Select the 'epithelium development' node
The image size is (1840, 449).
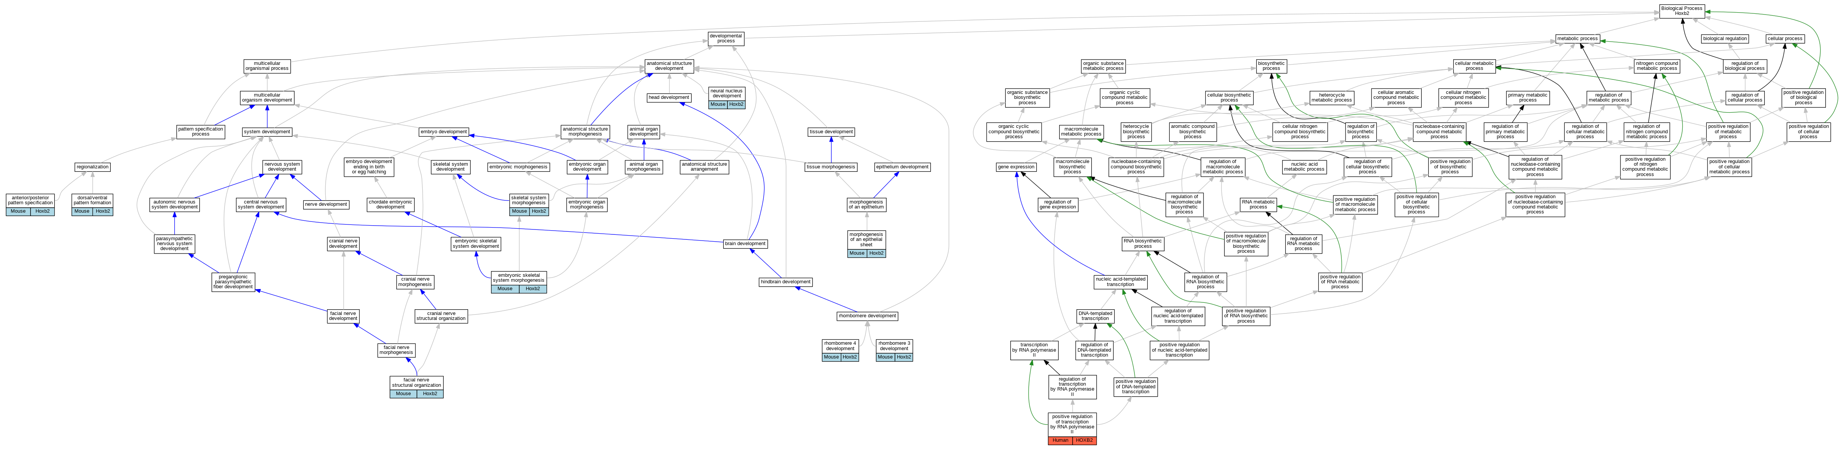pos(902,167)
